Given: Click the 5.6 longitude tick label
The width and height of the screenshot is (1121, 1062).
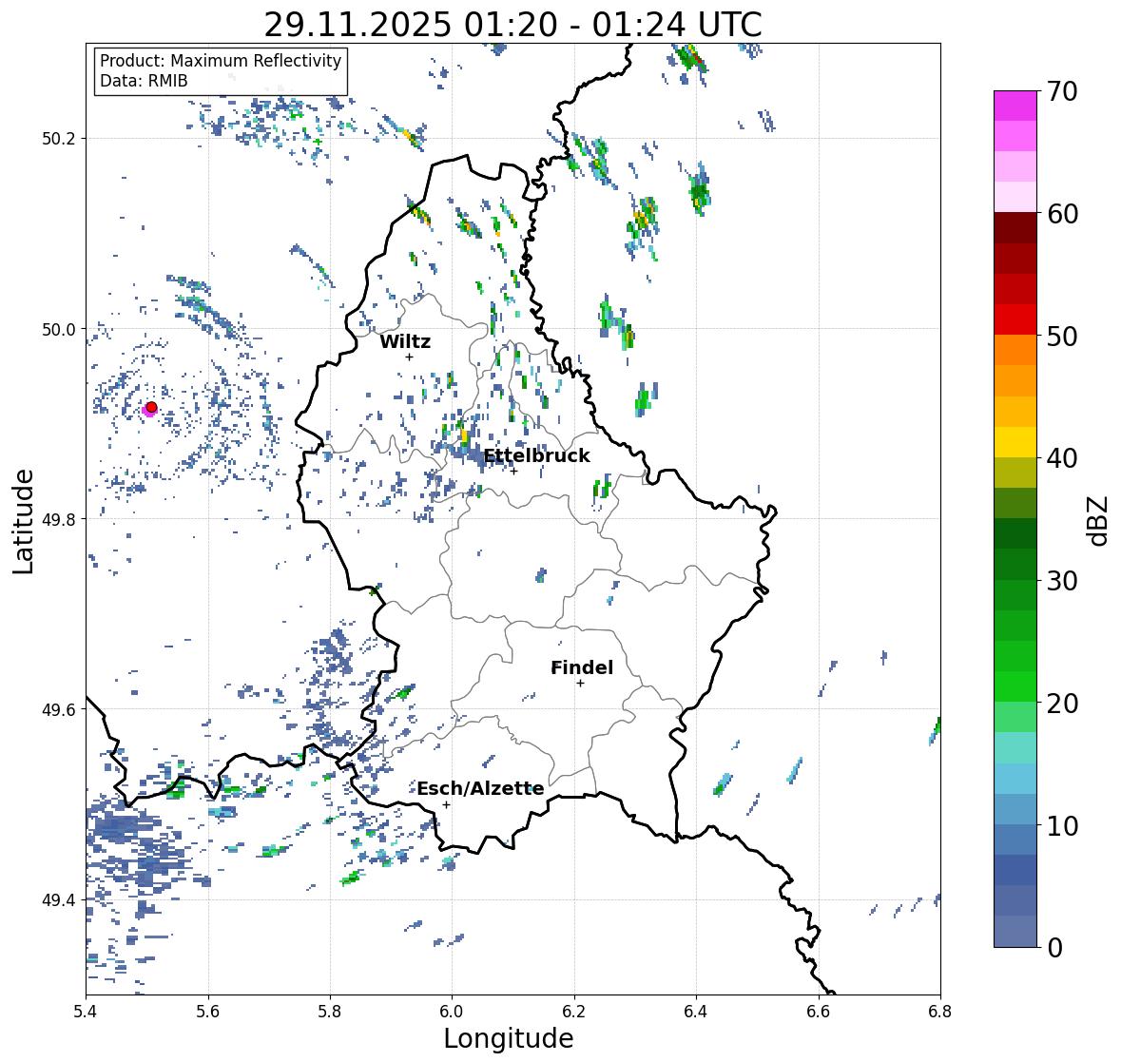Looking at the screenshot, I should coord(208,1011).
